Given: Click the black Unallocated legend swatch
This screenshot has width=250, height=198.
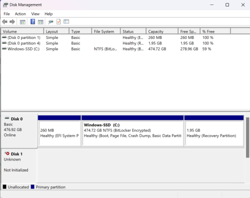Looking at the screenshot, I should click(4, 187).
